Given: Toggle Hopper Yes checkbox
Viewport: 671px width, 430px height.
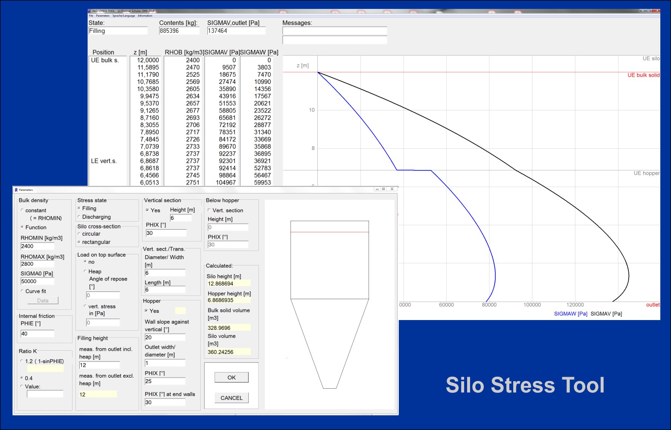Looking at the screenshot, I should click(146, 311).
